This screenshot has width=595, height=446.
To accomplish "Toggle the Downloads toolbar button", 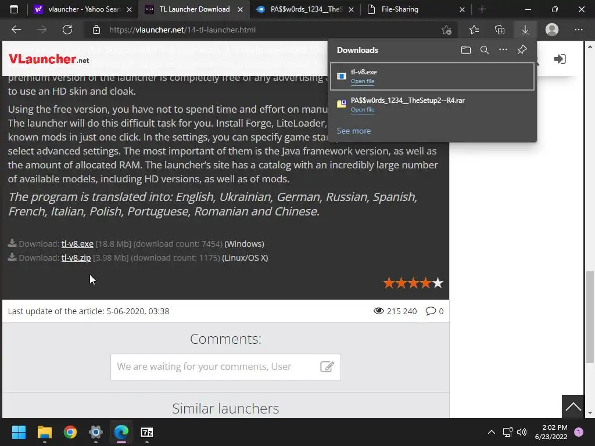I will coord(525,30).
